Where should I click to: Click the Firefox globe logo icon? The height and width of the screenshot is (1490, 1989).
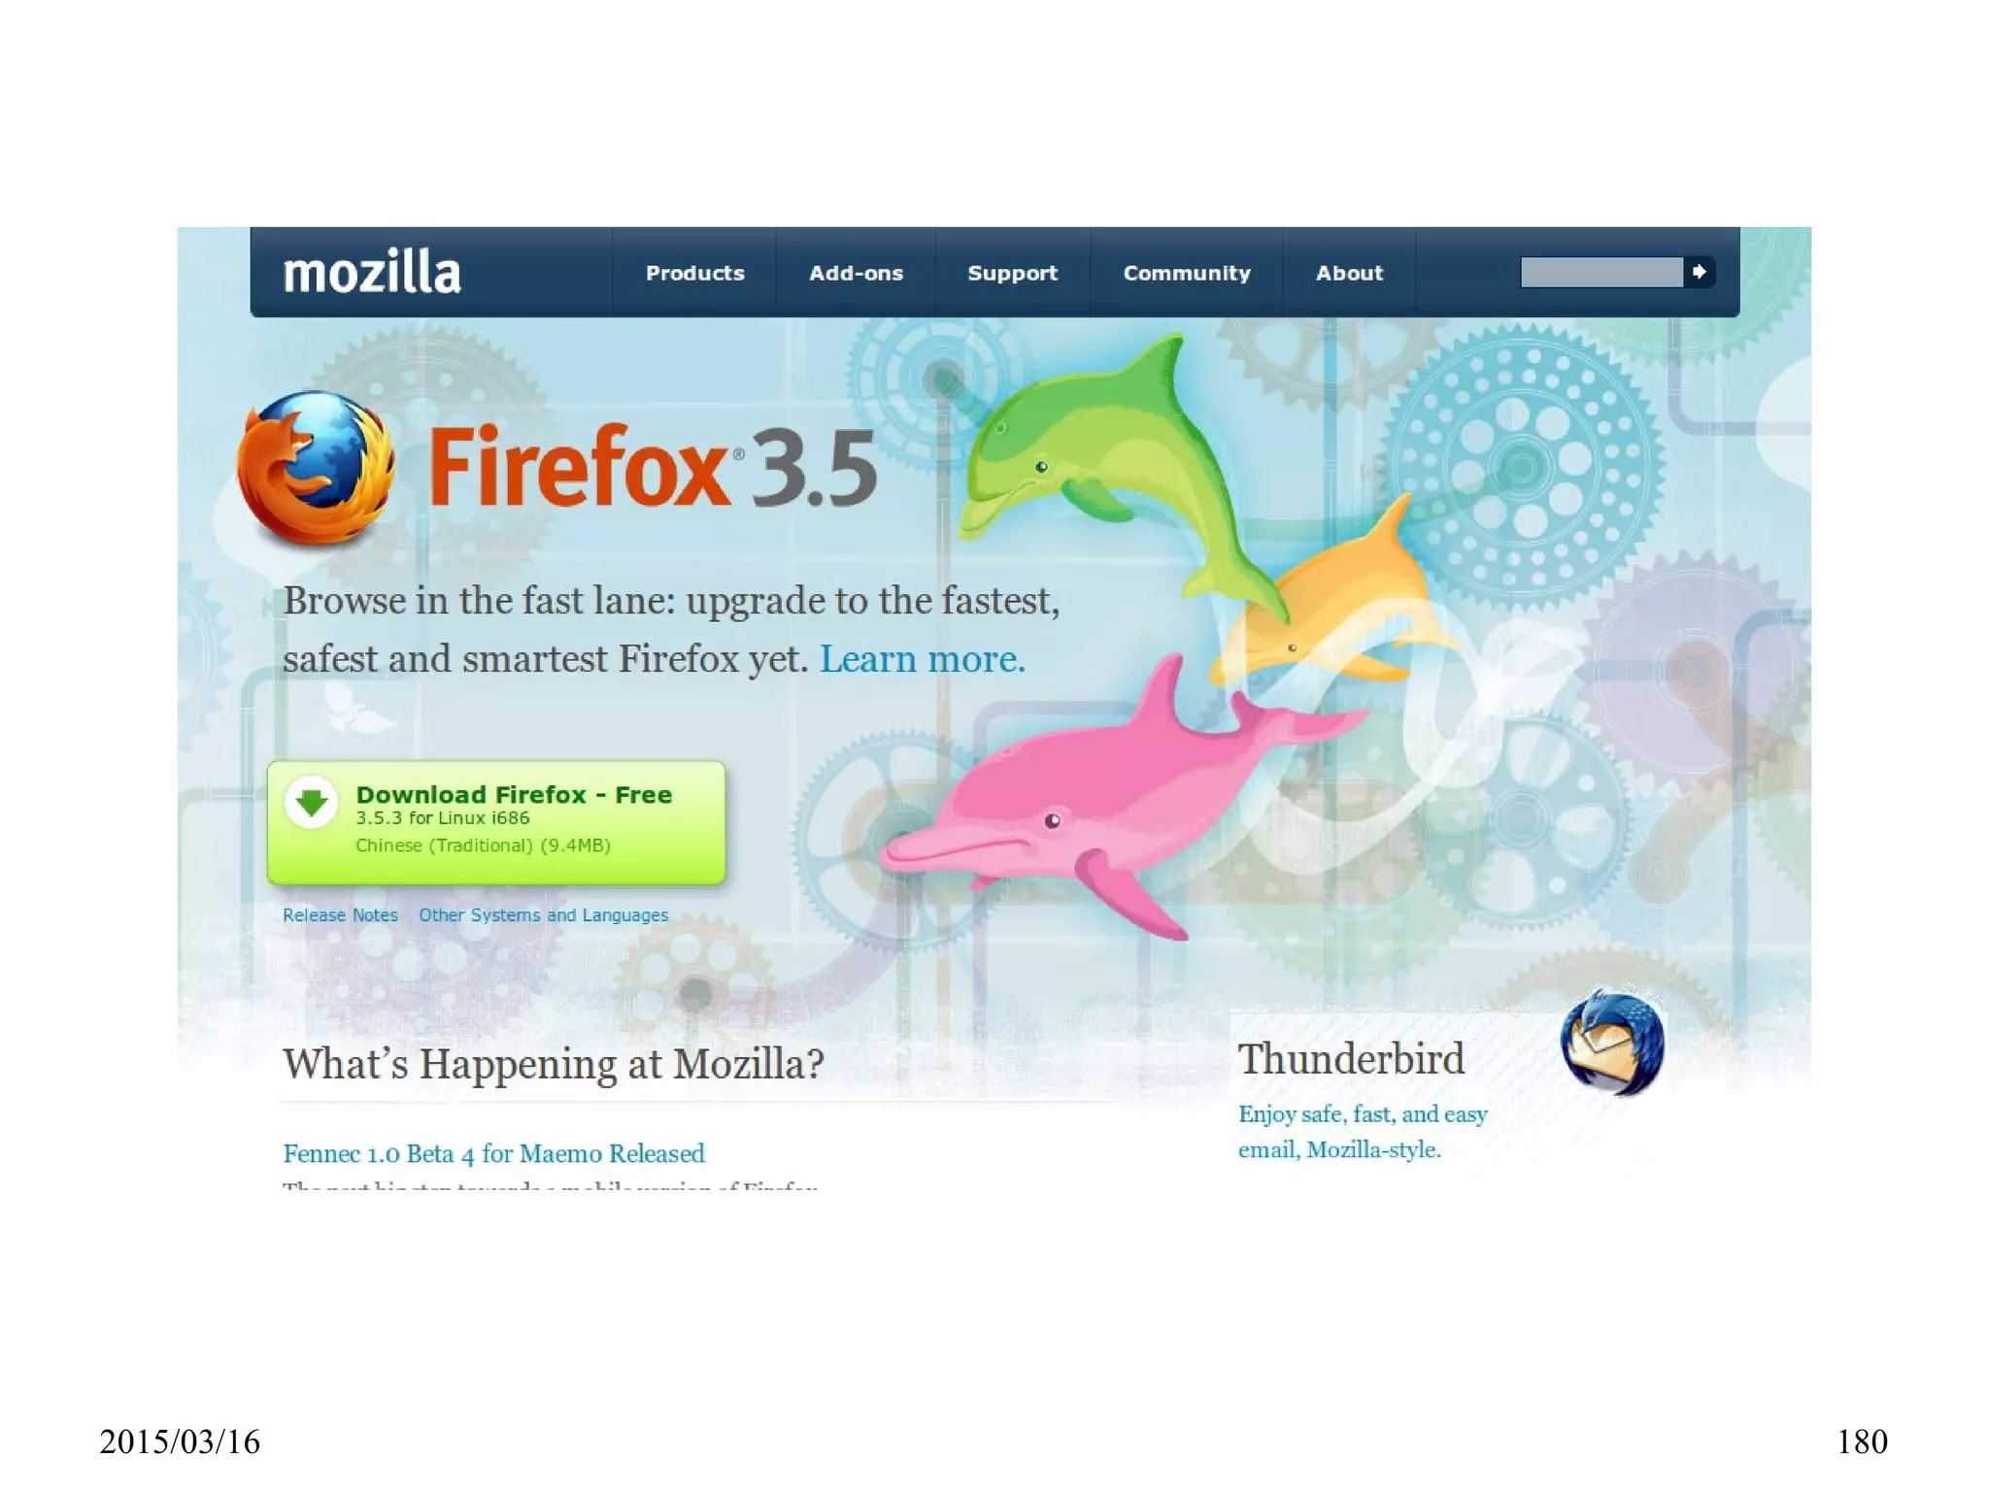(316, 468)
